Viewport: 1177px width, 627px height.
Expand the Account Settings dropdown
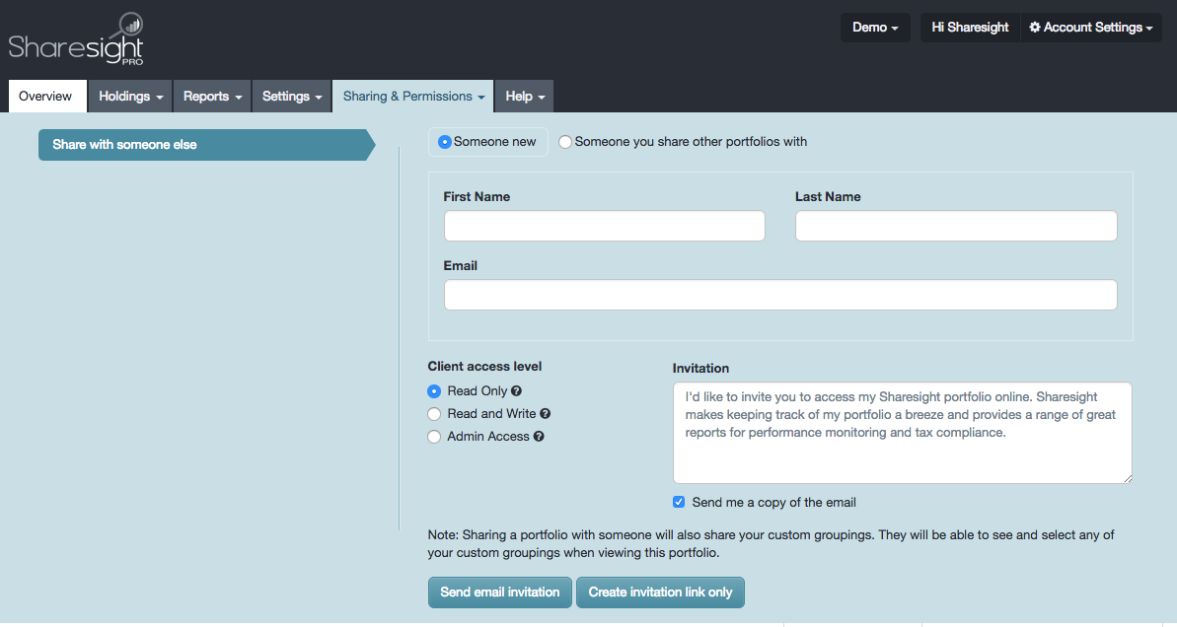[x=1091, y=27]
